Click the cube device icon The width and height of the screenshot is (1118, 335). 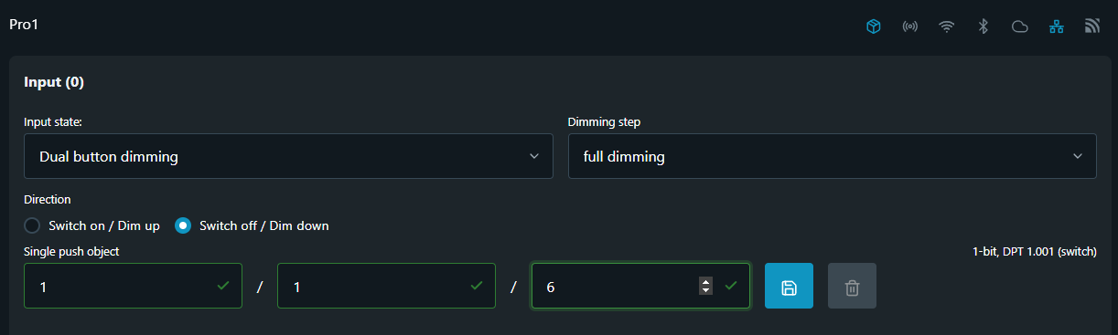pyautogui.click(x=873, y=26)
